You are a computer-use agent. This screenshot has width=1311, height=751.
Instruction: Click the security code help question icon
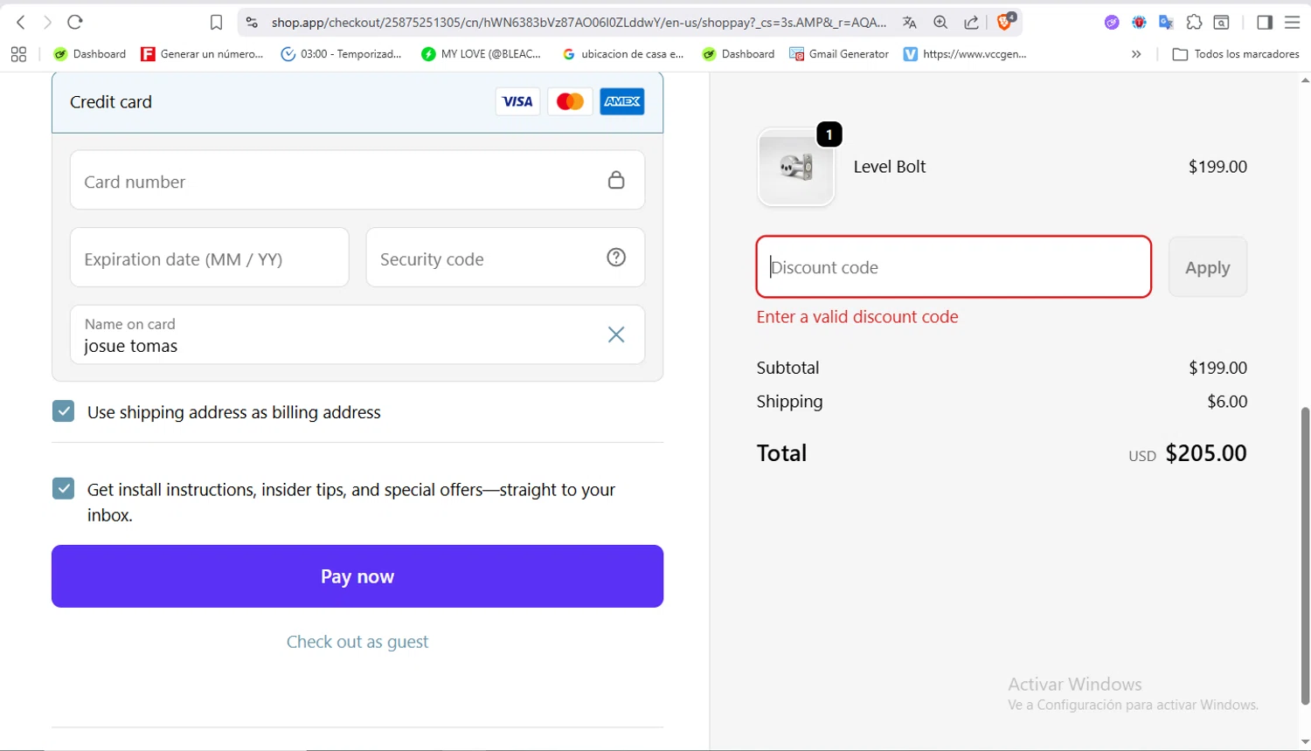tap(616, 258)
